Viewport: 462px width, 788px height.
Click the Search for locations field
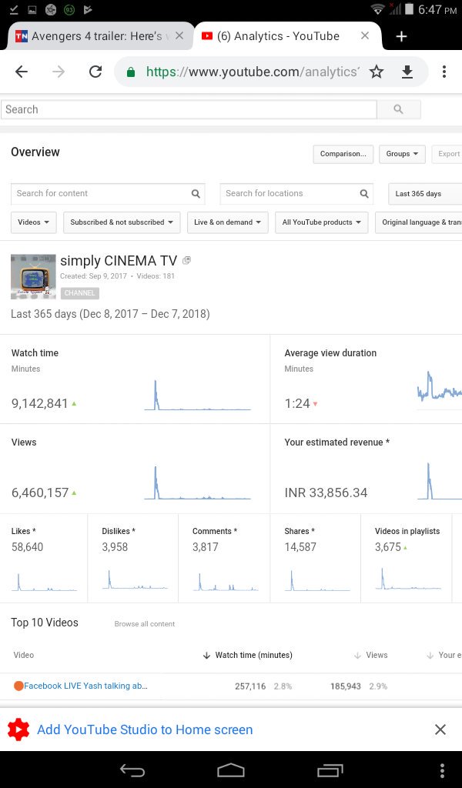pyautogui.click(x=296, y=193)
